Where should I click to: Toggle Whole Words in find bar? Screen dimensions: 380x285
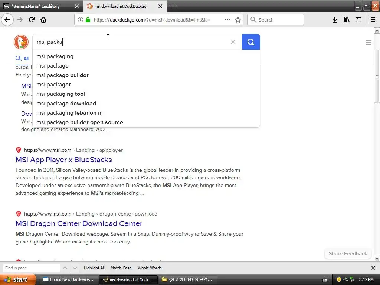point(150,268)
